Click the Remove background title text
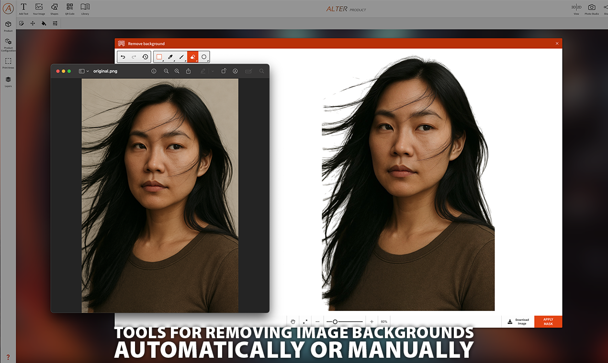The width and height of the screenshot is (608, 363). [x=146, y=43]
